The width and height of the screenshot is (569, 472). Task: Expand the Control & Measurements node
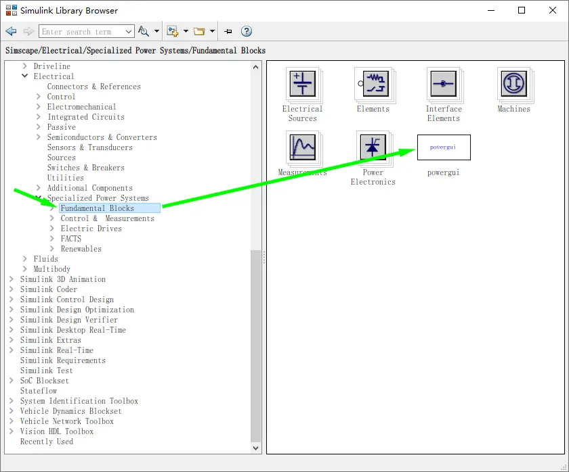pos(52,218)
